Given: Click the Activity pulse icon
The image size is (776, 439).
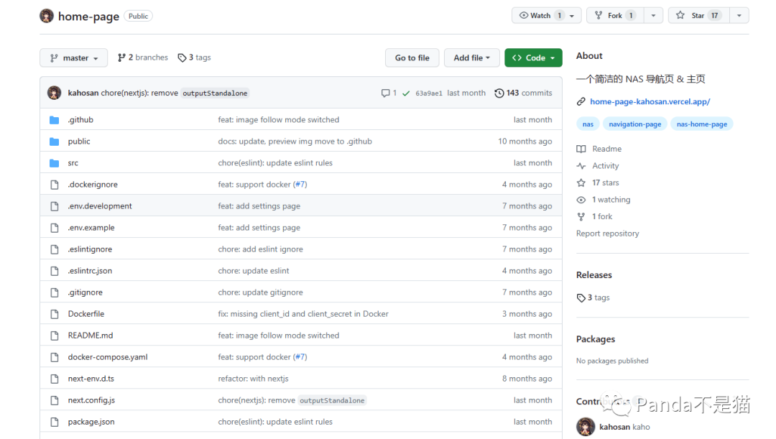Looking at the screenshot, I should click(x=581, y=166).
